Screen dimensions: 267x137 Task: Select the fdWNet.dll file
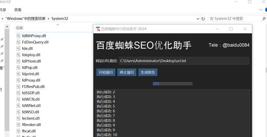[31, 105]
